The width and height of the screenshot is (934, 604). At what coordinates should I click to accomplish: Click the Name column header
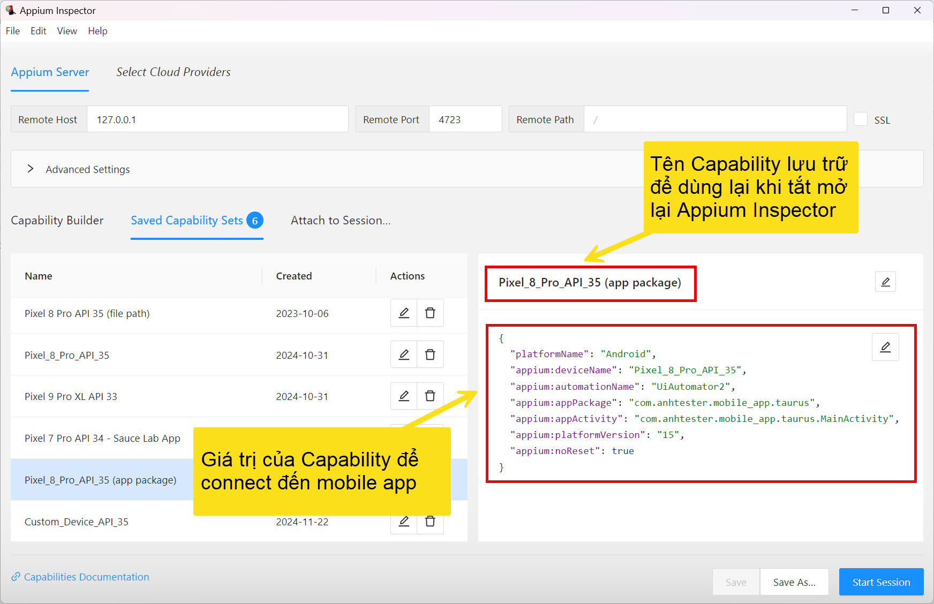coord(39,276)
